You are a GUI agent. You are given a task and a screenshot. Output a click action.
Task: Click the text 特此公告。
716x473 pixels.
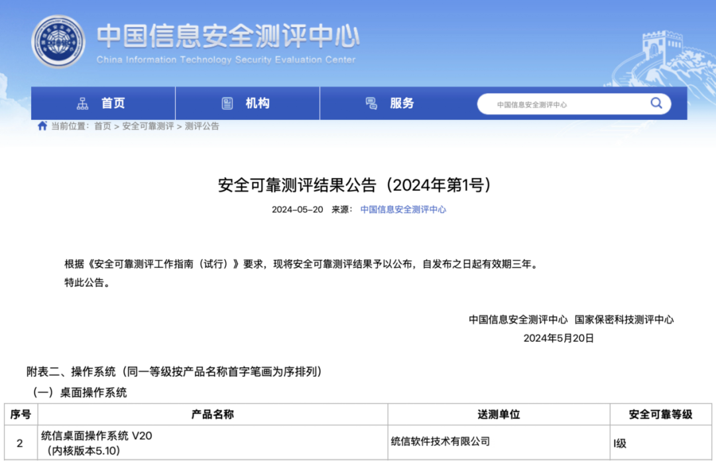pyautogui.click(x=88, y=283)
